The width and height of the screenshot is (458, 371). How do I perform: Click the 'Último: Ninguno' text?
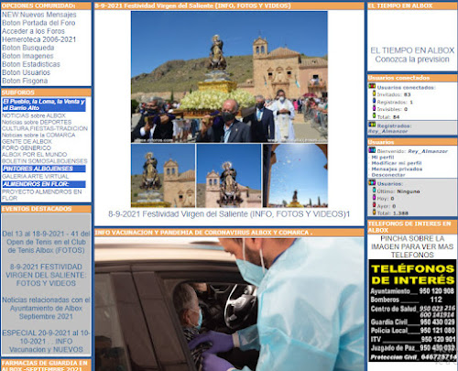point(398,191)
